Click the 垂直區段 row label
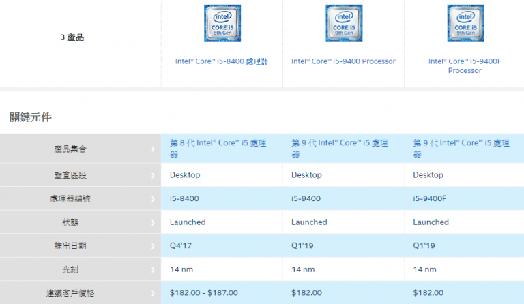The image size is (524, 304). point(70,175)
